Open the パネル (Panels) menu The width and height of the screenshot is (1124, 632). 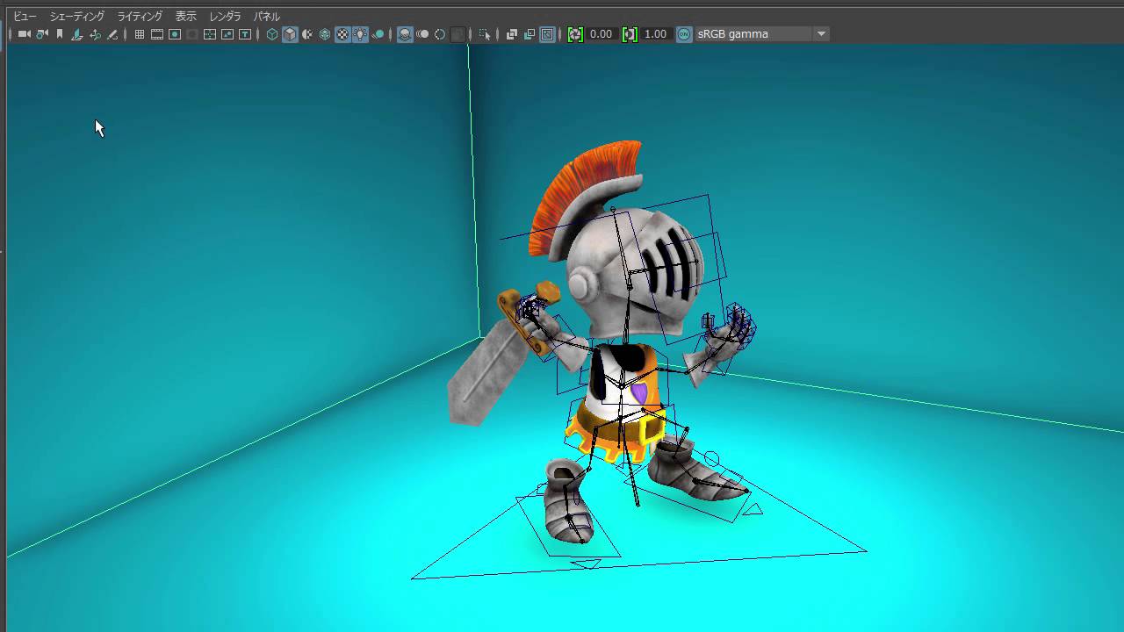coord(266,15)
